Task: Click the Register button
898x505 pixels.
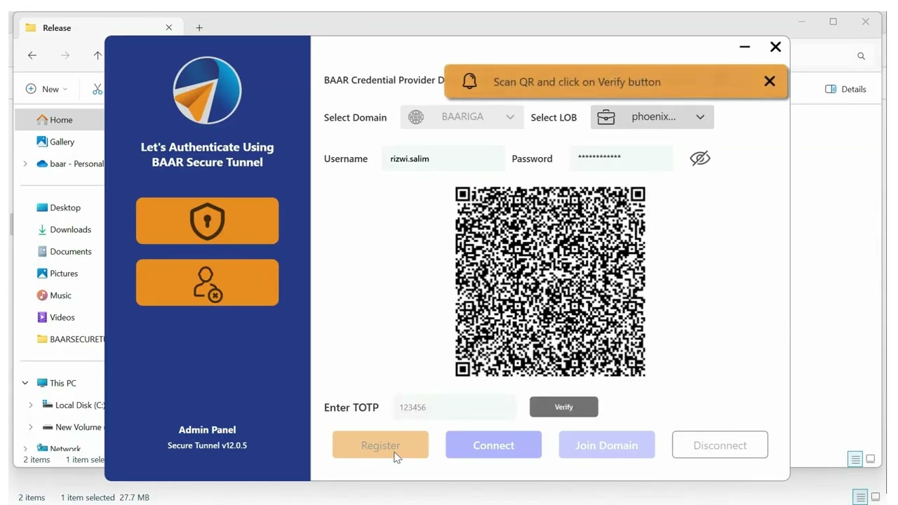Action: [380, 445]
